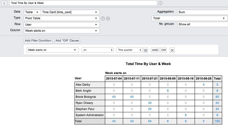Click the OR condition button
The width and height of the screenshot is (228, 126).
tap(163, 50)
